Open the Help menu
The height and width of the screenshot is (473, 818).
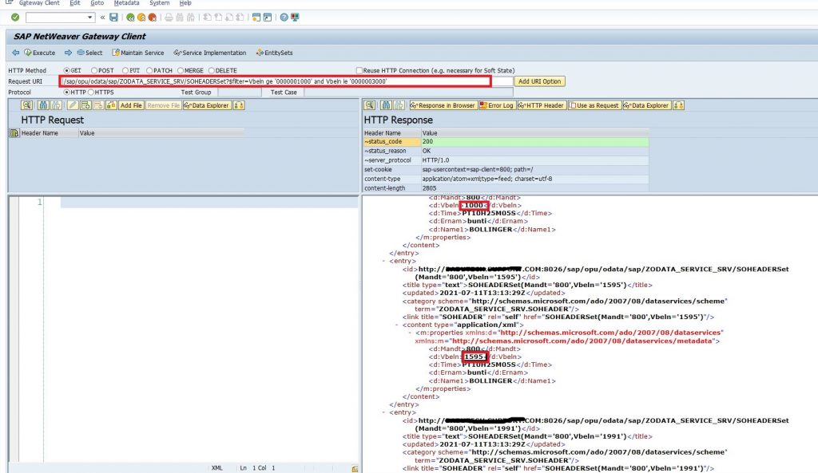click(185, 3)
